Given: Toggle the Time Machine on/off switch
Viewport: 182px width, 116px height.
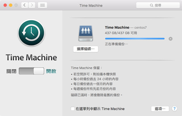Looking at the screenshot, I should click(31, 71).
